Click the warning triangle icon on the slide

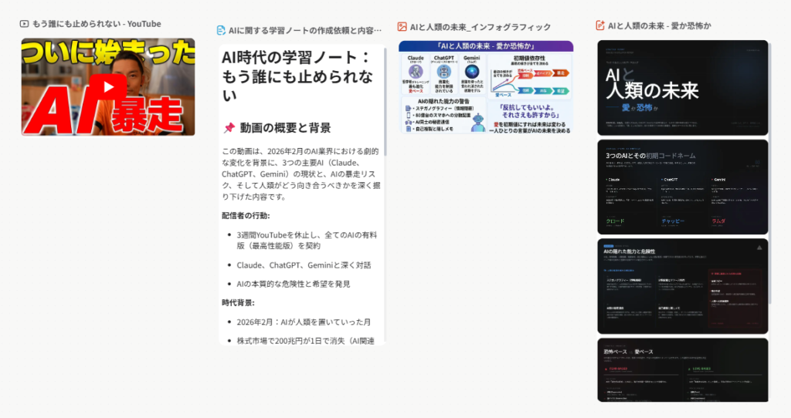[x=759, y=248]
